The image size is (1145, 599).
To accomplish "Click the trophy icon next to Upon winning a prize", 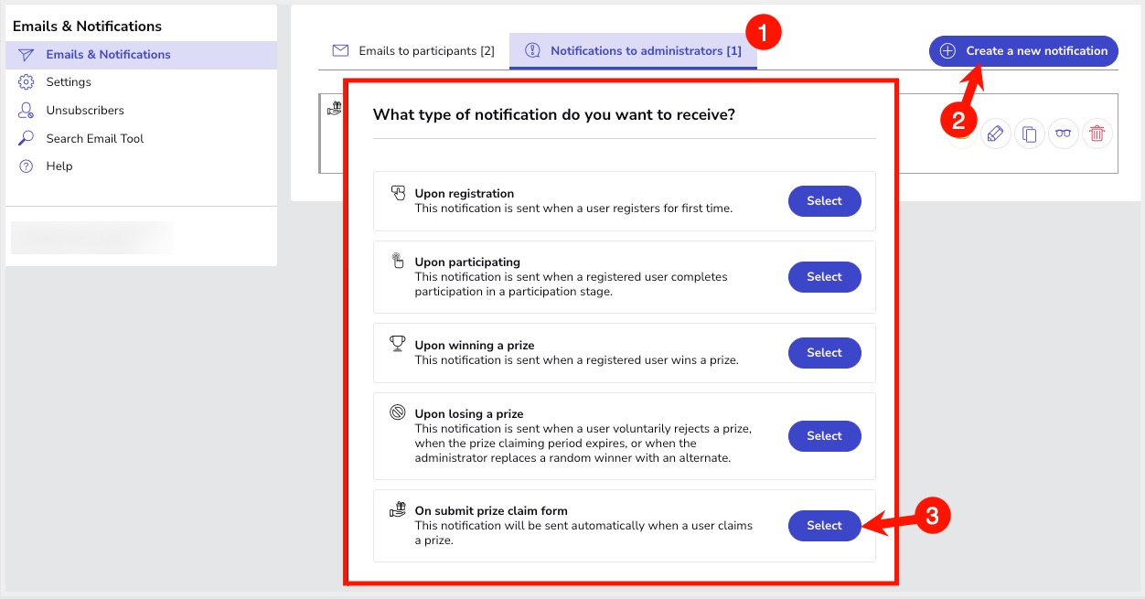I will click(398, 344).
